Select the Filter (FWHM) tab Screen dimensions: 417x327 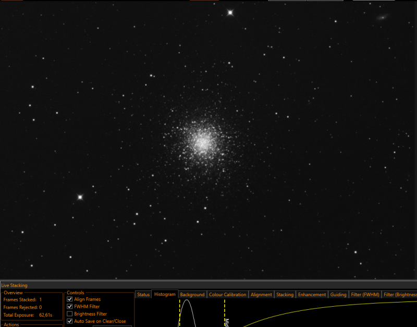[365, 295]
